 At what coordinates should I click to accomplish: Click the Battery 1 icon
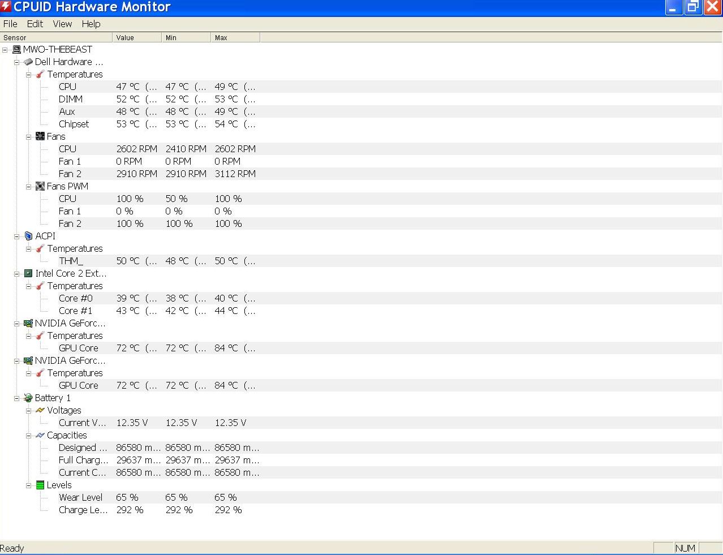click(28, 398)
